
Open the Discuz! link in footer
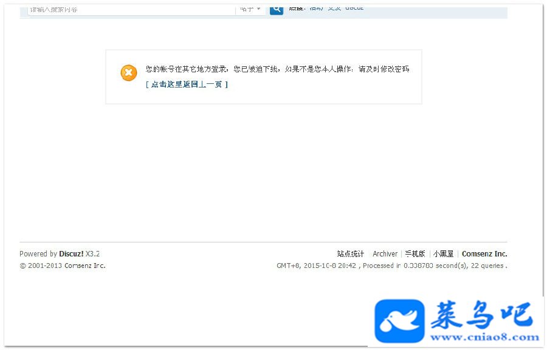(x=71, y=254)
